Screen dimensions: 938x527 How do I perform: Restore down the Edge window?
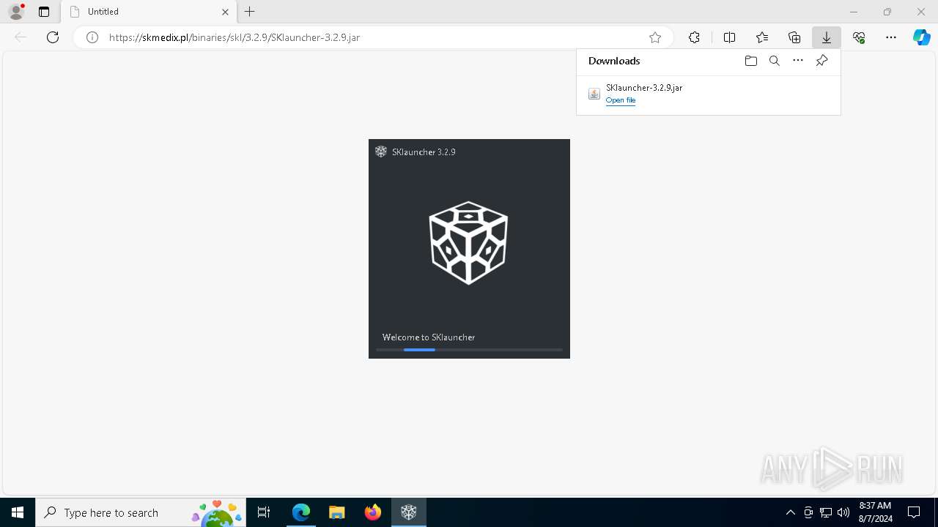click(x=887, y=12)
